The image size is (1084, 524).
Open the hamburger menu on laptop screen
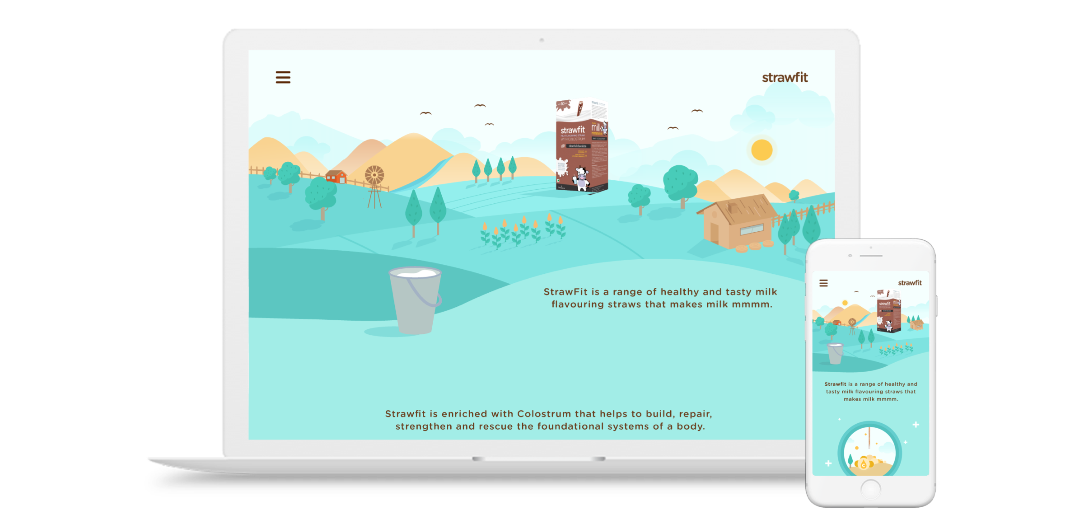(283, 77)
